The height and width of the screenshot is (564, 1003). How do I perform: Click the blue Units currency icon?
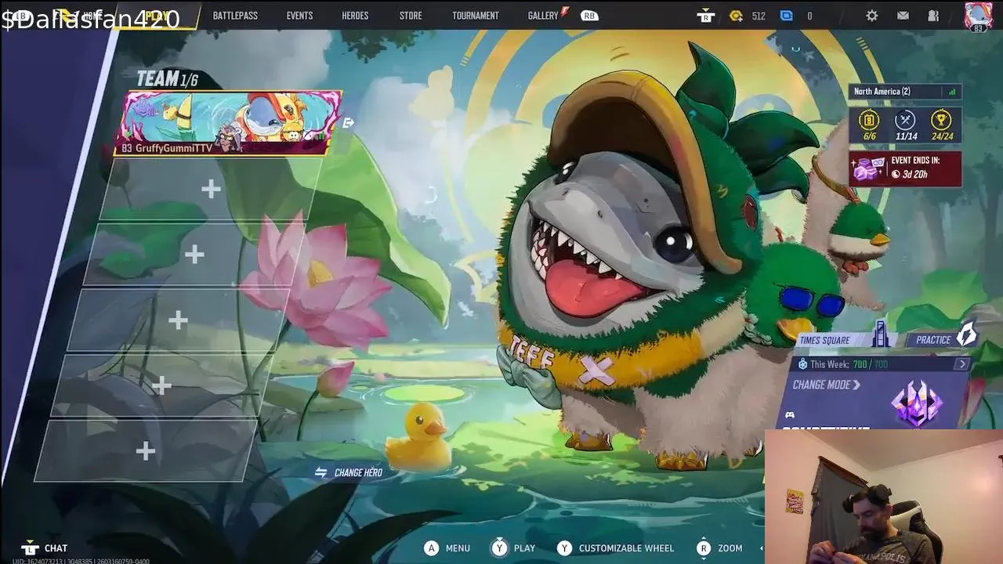[787, 16]
